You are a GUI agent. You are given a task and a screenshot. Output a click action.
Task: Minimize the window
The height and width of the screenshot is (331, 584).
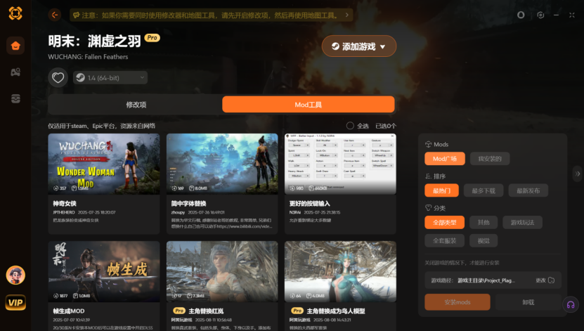click(x=556, y=15)
